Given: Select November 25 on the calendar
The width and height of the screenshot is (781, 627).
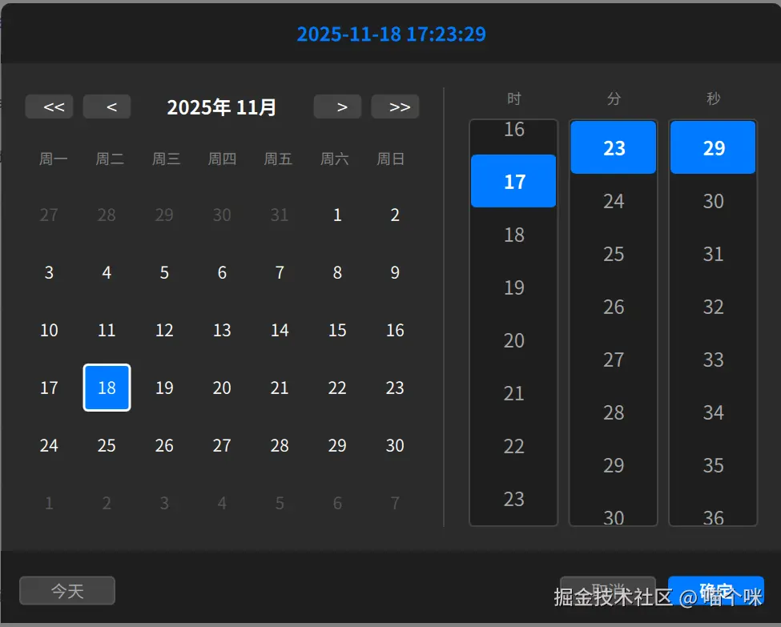Looking at the screenshot, I should [x=107, y=445].
